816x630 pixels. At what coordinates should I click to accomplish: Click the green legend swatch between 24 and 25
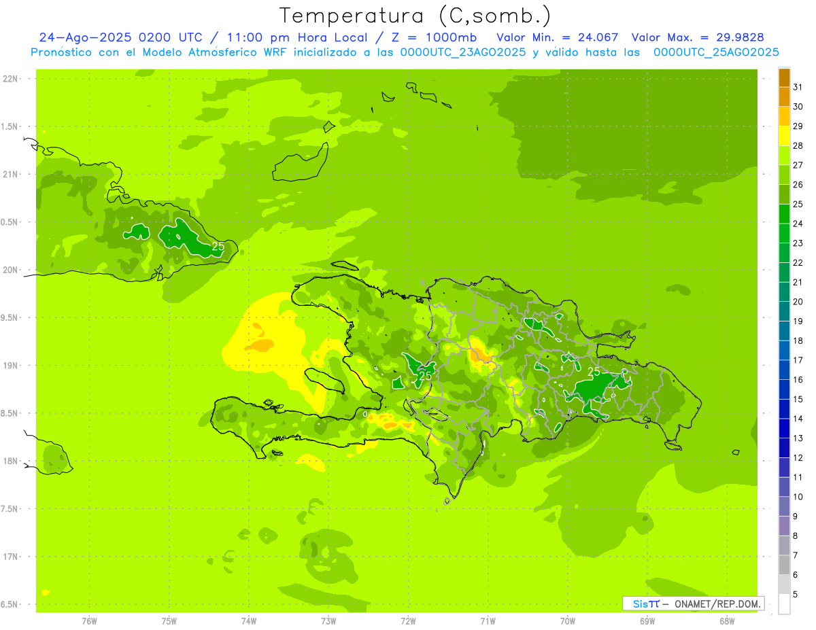point(784,214)
